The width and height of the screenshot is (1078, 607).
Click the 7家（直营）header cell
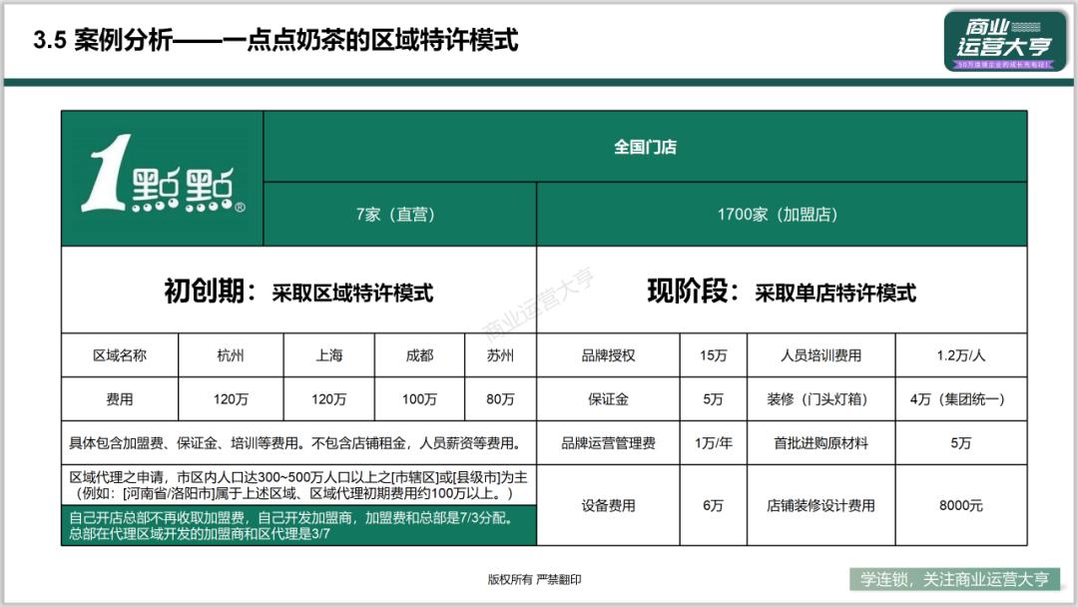pyautogui.click(x=399, y=212)
